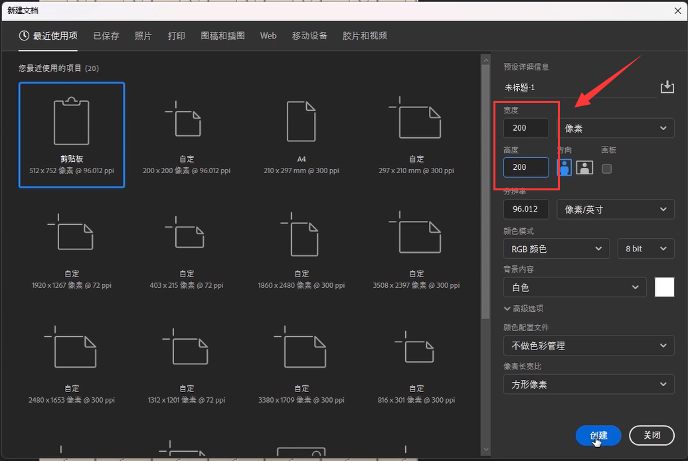Screen dimensions: 688x461
Task: Pick the 1312 x 1201 像素 preset
Action: 187,365
